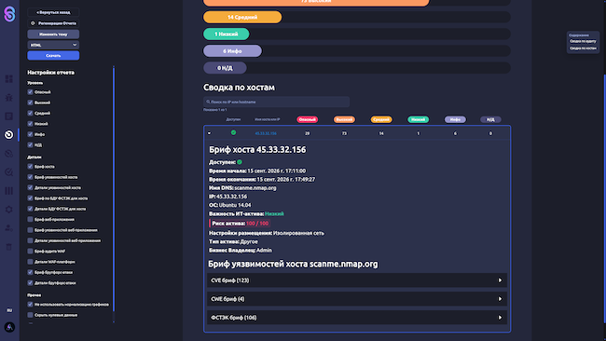Click the 14 Средний orange bar
Viewport: 606px width, 341px height.
242,17
